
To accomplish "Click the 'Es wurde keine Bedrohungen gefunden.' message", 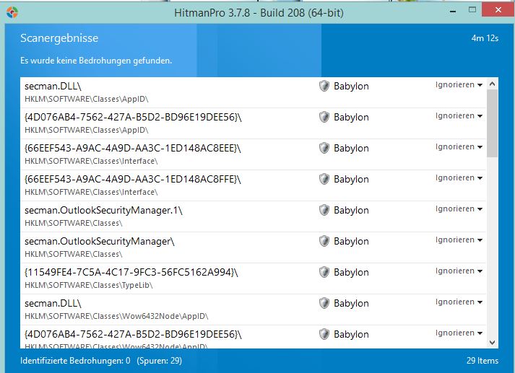I will pyautogui.click(x=96, y=61).
